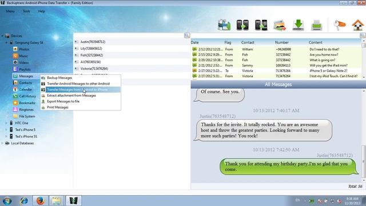Sort messages by Flag column header
Viewport: 366px width, 206px height.
pyautogui.click(x=228, y=42)
